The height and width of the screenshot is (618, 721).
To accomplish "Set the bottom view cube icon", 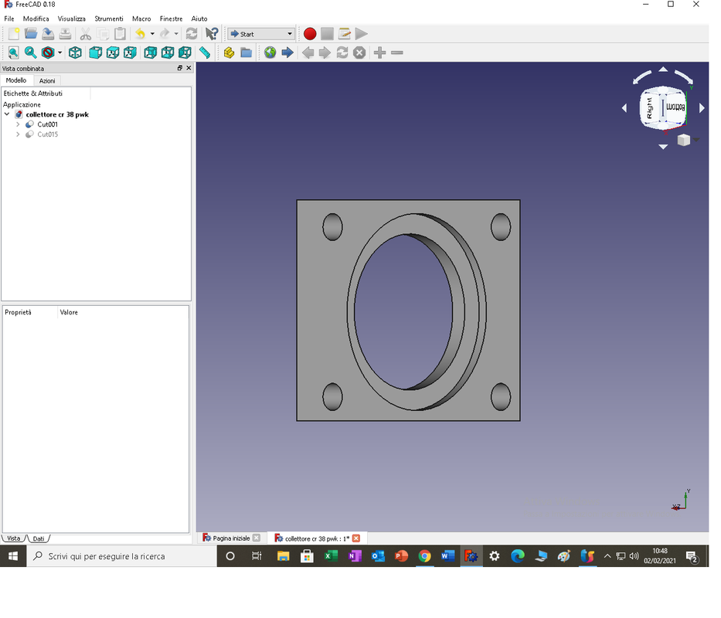I will click(168, 53).
